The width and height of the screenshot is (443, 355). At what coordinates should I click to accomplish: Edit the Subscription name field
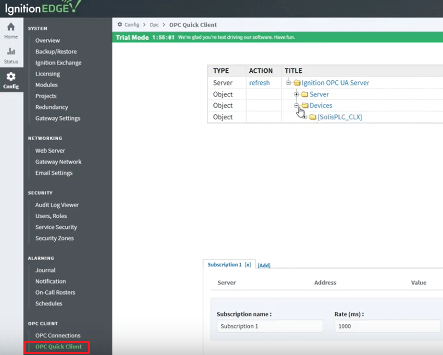269,326
